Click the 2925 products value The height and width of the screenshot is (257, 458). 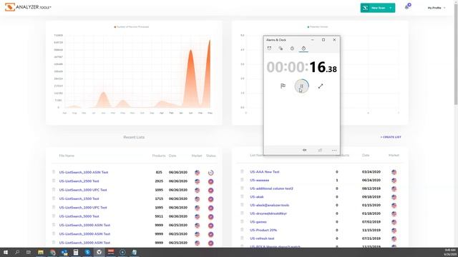pyautogui.click(x=159, y=181)
